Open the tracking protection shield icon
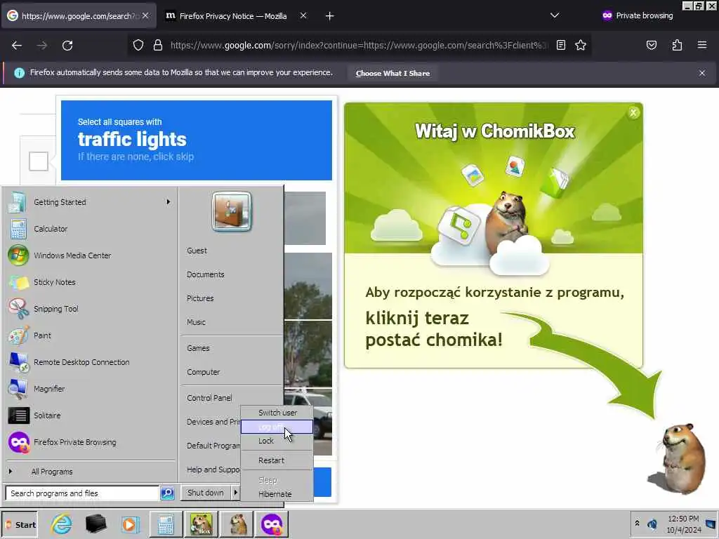Viewport: 719px width, 539px height. click(138, 45)
